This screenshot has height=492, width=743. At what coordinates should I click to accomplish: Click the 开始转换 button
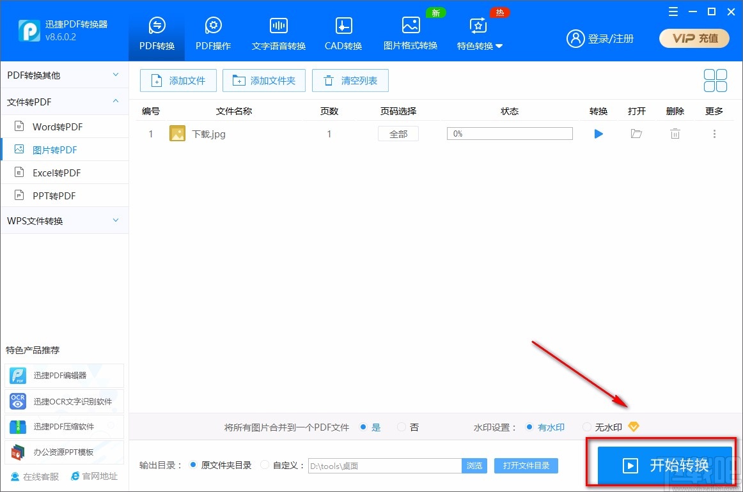665,465
